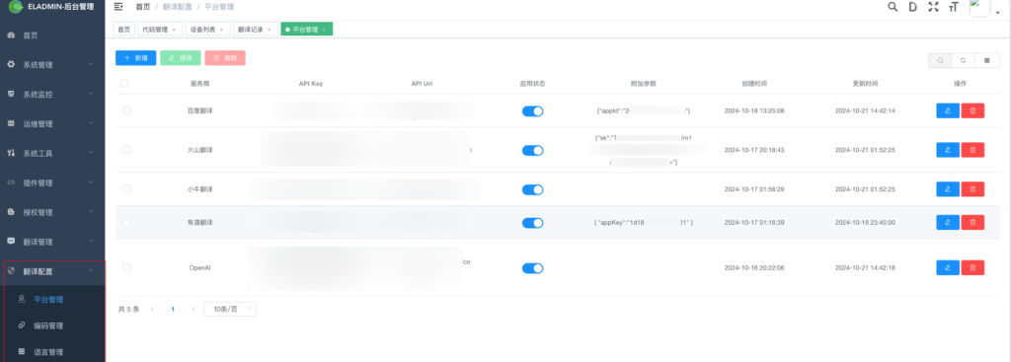Check the 百度翻译 row checkbox
Image resolution: width=1011 pixels, height=362 pixels.
click(126, 110)
